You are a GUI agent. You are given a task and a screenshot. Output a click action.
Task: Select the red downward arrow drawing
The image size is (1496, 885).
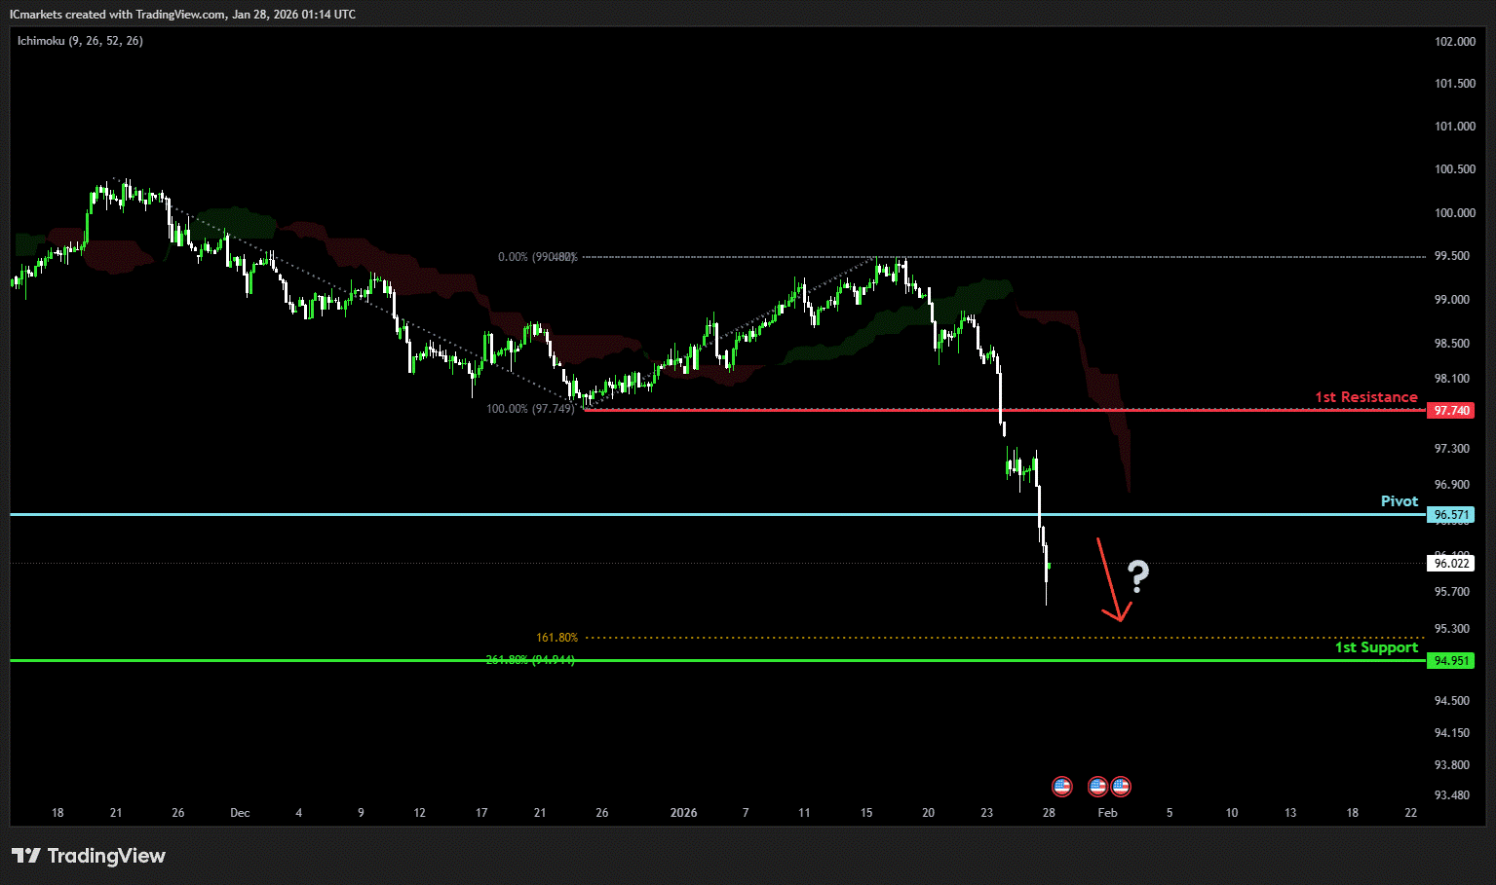tap(1110, 579)
